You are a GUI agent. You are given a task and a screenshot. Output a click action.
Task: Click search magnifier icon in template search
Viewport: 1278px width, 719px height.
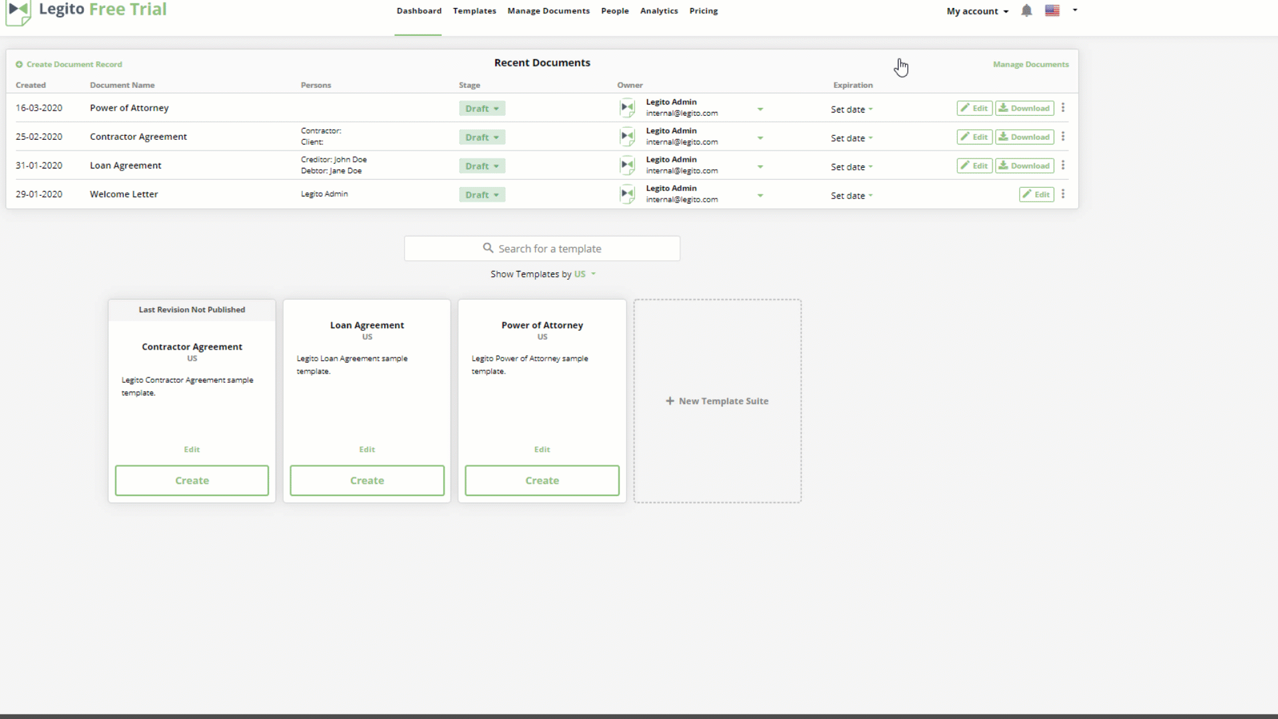(488, 248)
